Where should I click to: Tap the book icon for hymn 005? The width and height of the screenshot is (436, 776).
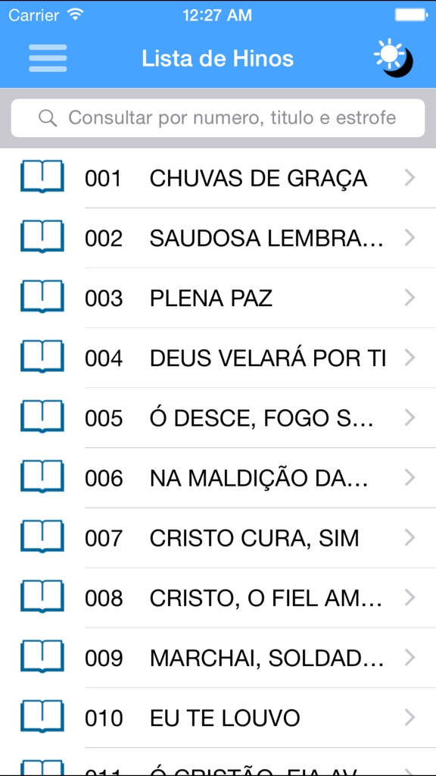[42, 418]
